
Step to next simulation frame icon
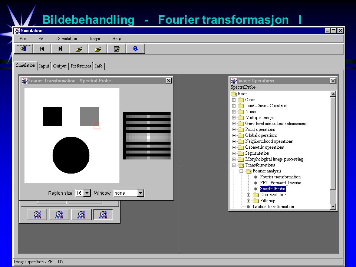click(60, 49)
